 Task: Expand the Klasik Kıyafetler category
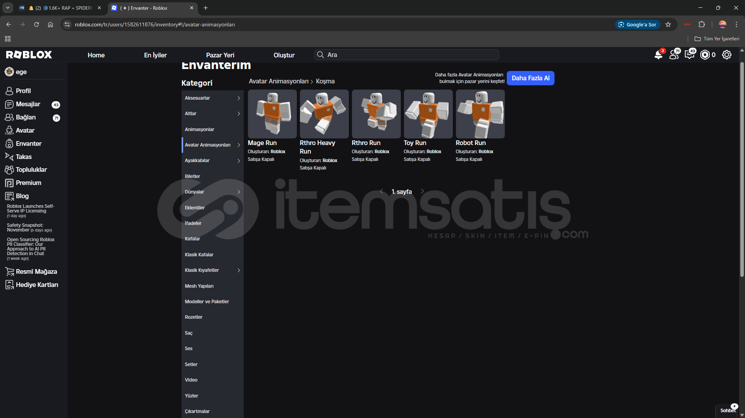(x=212, y=270)
